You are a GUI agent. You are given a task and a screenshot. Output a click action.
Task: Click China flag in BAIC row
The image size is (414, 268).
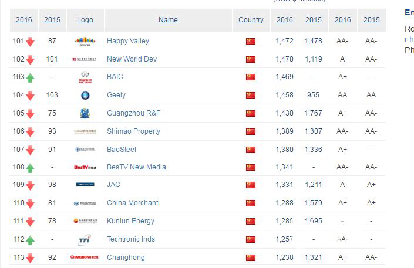tap(251, 77)
